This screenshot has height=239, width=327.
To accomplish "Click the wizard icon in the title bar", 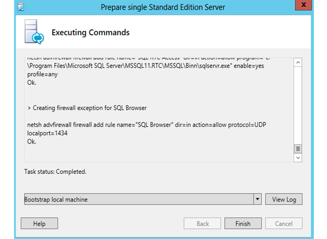I will click(21, 7).
